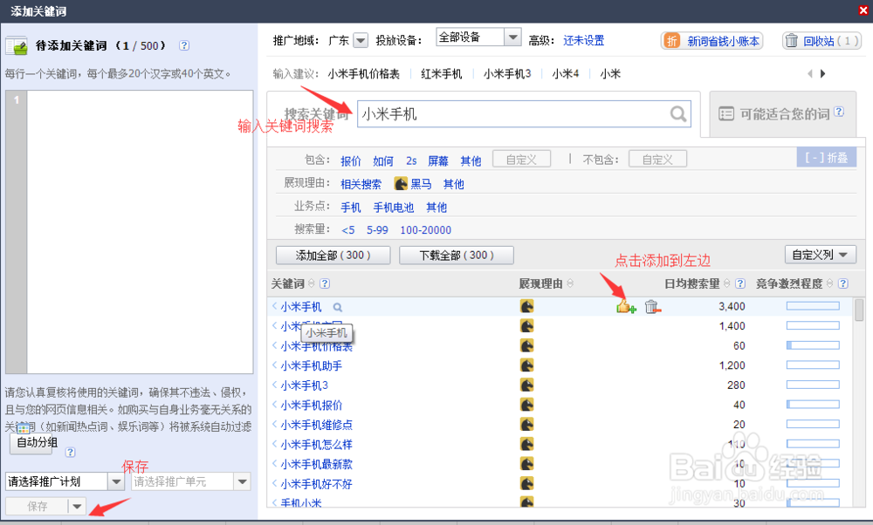Close the 添加关键词 dialog
This screenshot has height=525, width=873.
[863, 10]
